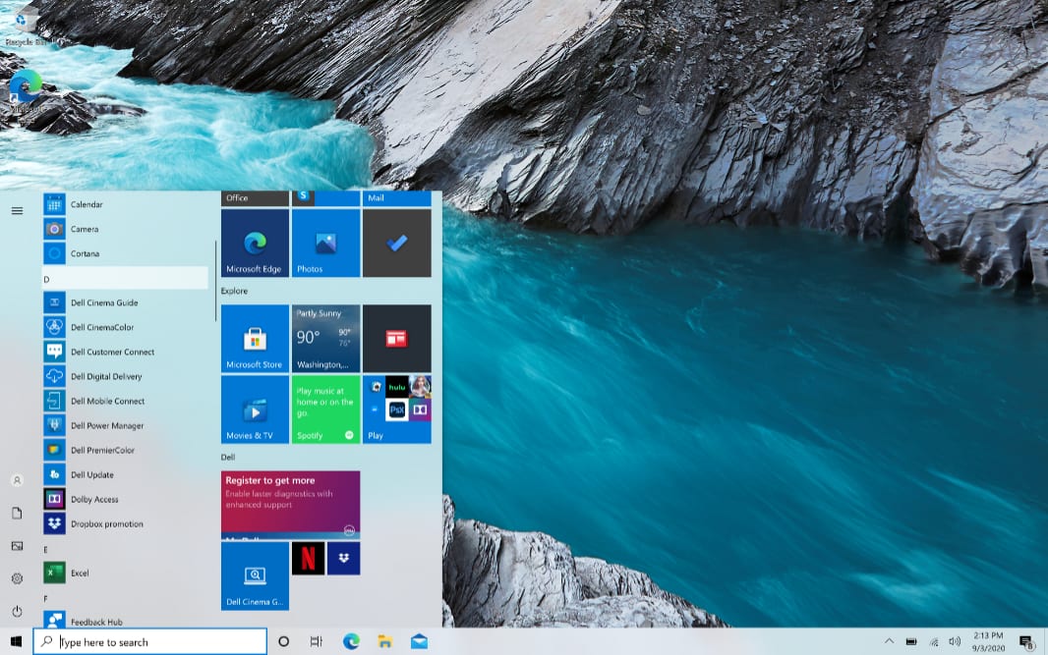
Task: Click the Power button in Start menu
Action: [17, 611]
